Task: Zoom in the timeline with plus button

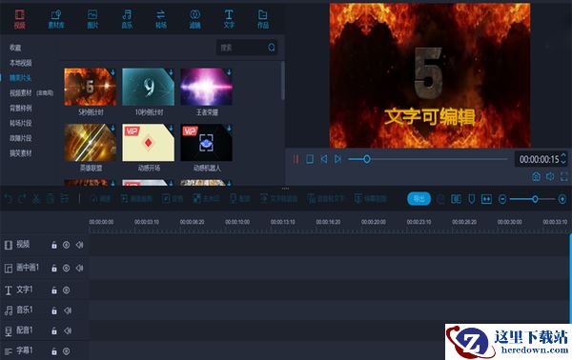Action: [562, 199]
